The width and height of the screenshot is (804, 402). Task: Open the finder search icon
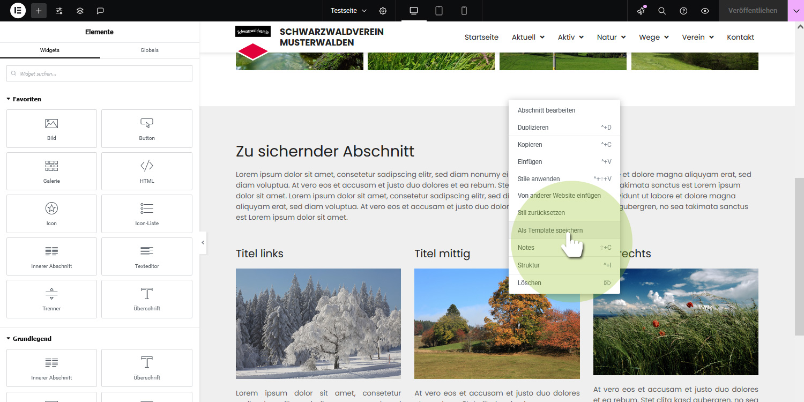[662, 11]
